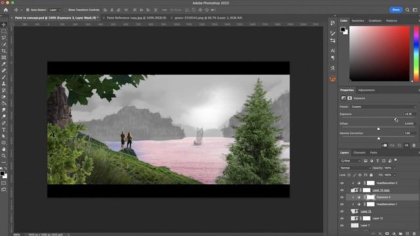The width and height of the screenshot is (420, 236).
Task: Switch to the Swatches tab
Action: 358,20
